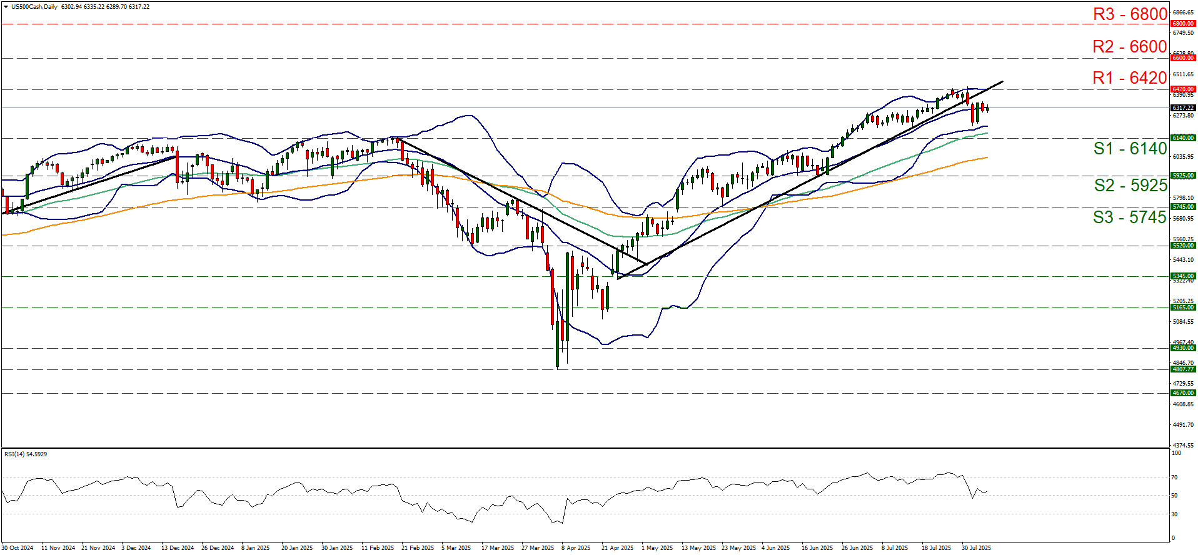Image resolution: width=1198 pixels, height=555 pixels.
Task: Select the R3 - 6800 resistance label
Action: point(1129,14)
